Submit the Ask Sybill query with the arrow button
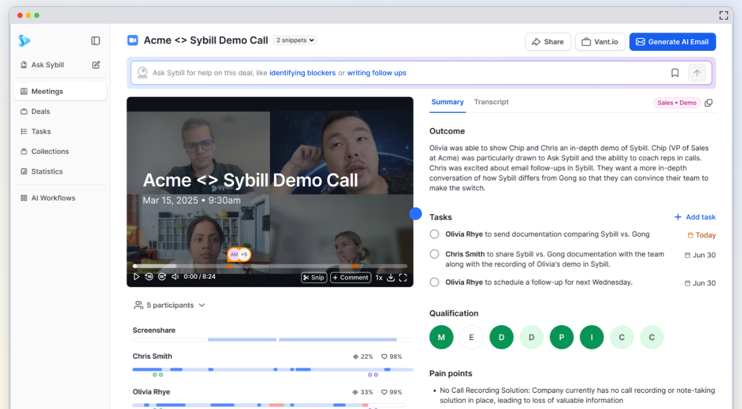742x409 pixels. (697, 73)
